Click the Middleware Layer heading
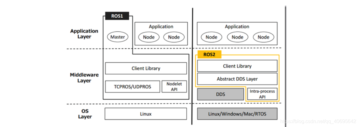This screenshot has width=359, height=127. [x=84, y=78]
